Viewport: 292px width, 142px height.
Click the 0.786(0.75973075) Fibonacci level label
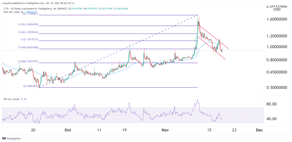coord(29,61)
